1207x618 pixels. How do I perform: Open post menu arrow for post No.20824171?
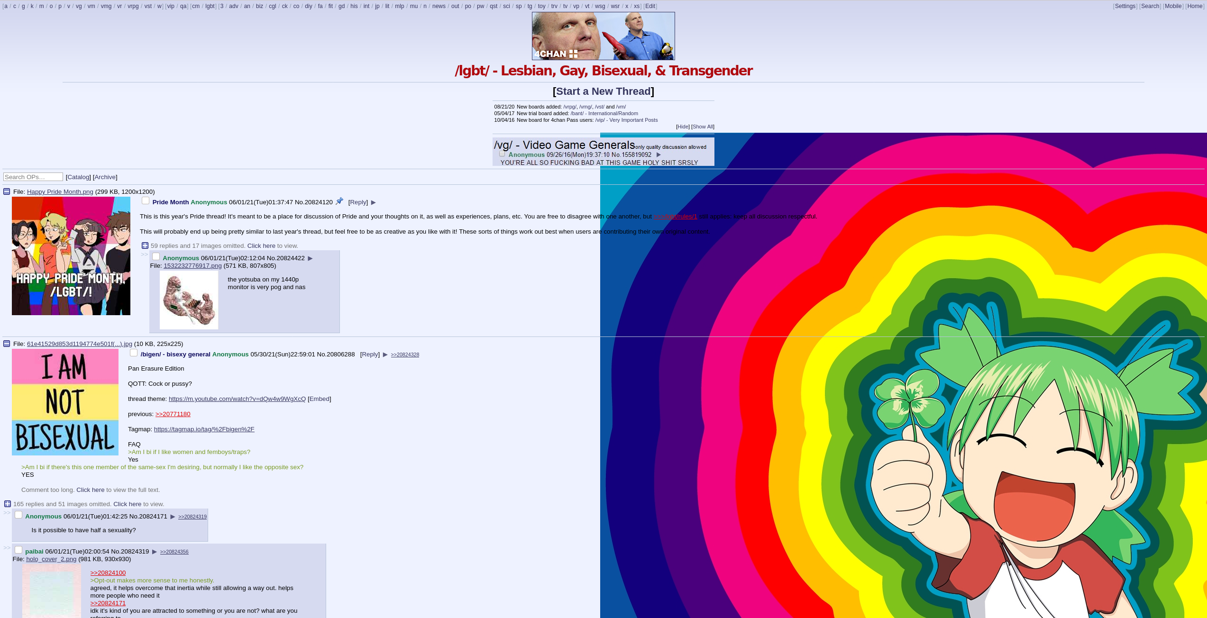[x=173, y=517]
